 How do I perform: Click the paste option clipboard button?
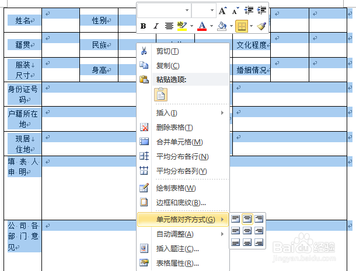click(x=160, y=94)
